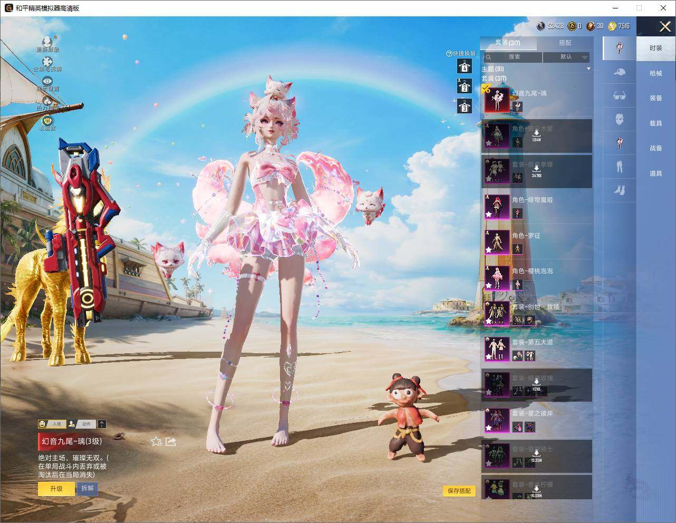
Task: Open the 默认 sort dropdown
Action: pyautogui.click(x=566, y=57)
